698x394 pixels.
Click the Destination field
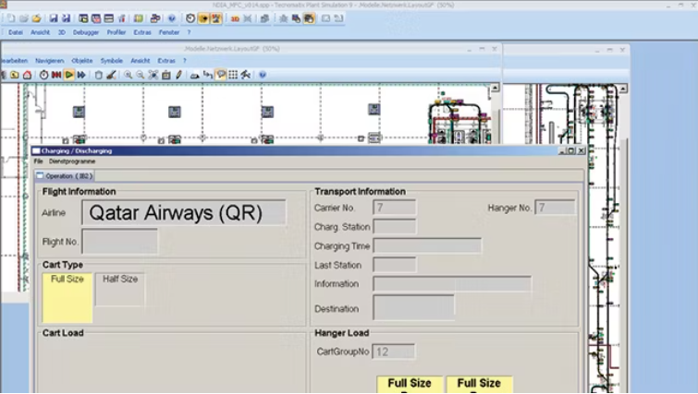click(413, 307)
